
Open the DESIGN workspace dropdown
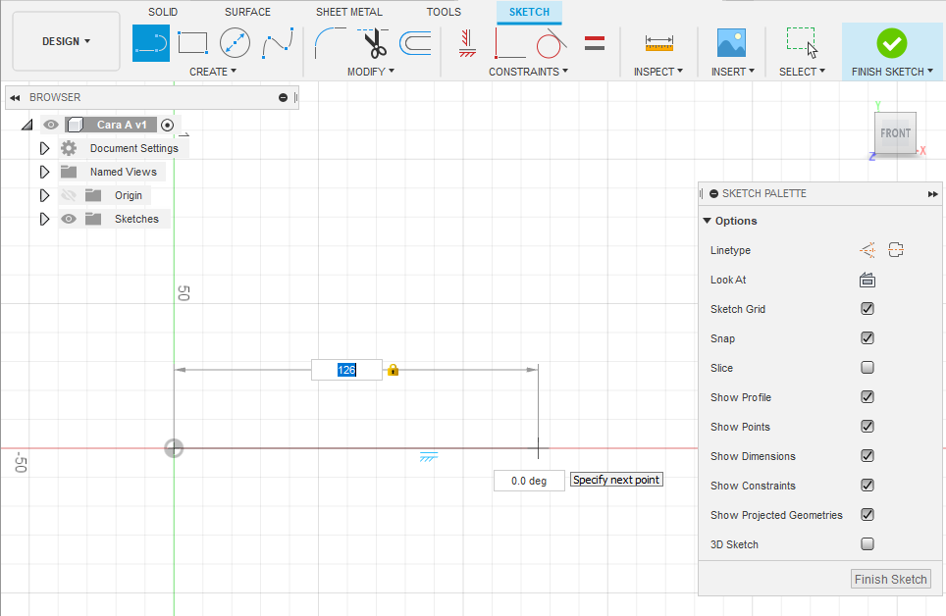(x=66, y=41)
